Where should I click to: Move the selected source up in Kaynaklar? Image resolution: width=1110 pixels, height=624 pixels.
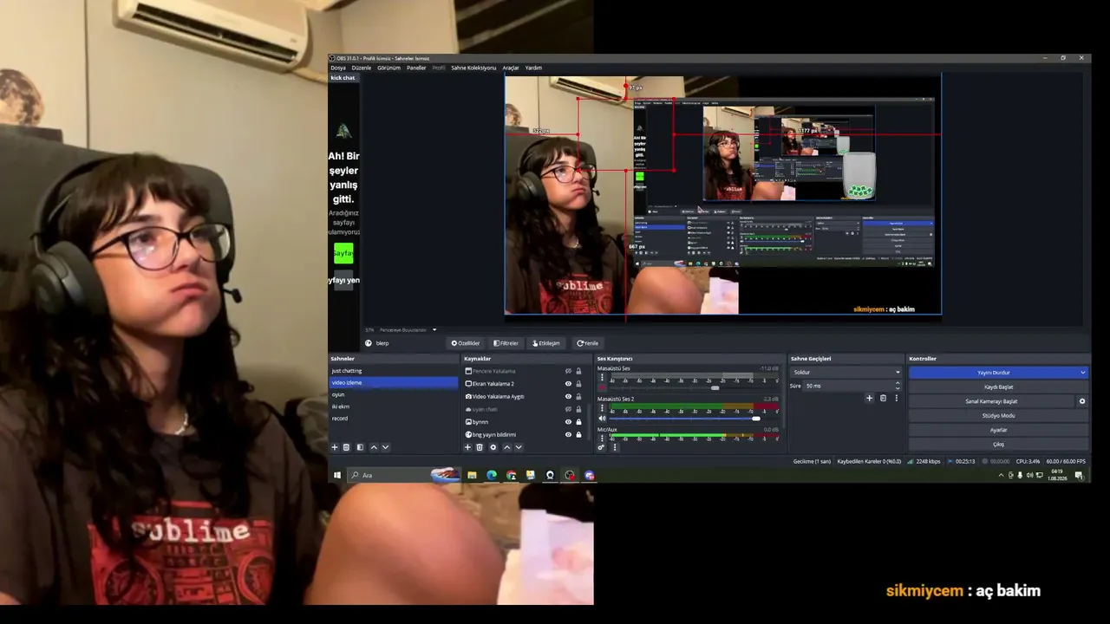pos(507,447)
